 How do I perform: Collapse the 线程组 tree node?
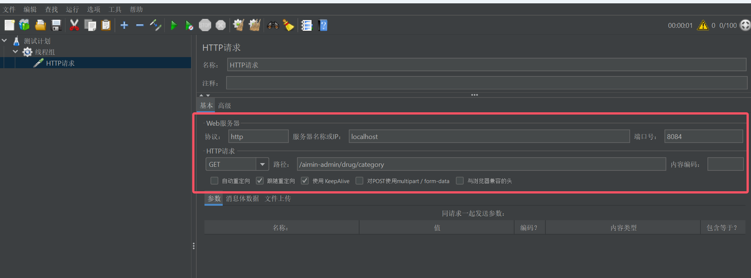15,52
